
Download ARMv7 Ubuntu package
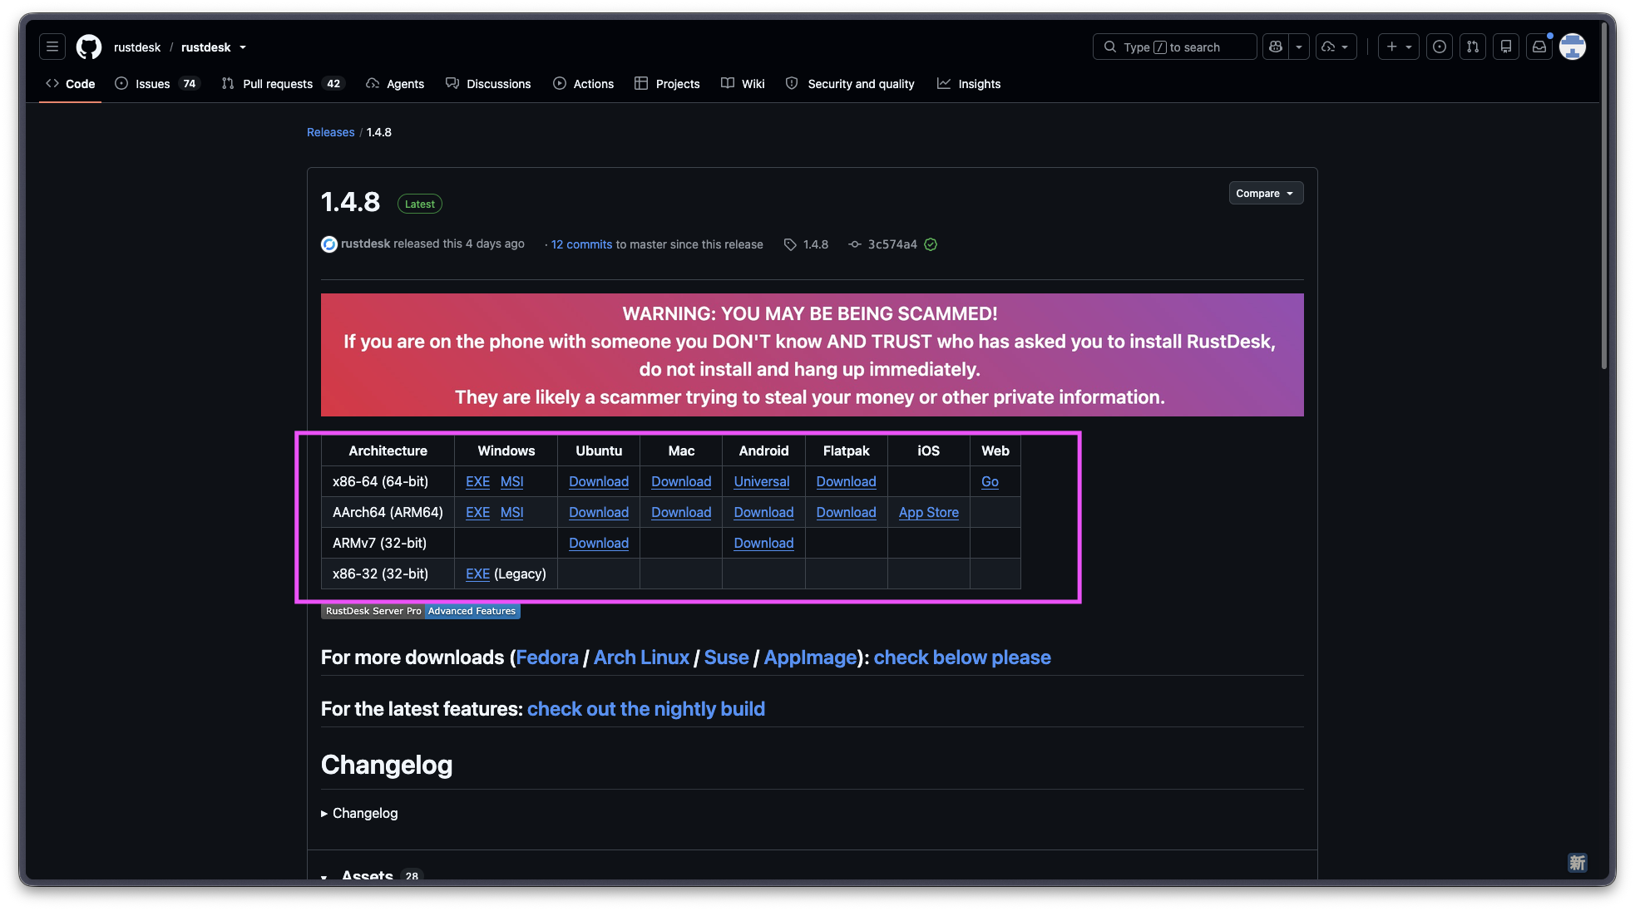599,543
